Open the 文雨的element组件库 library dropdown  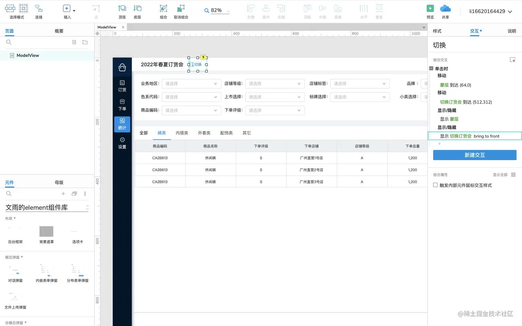(x=47, y=207)
